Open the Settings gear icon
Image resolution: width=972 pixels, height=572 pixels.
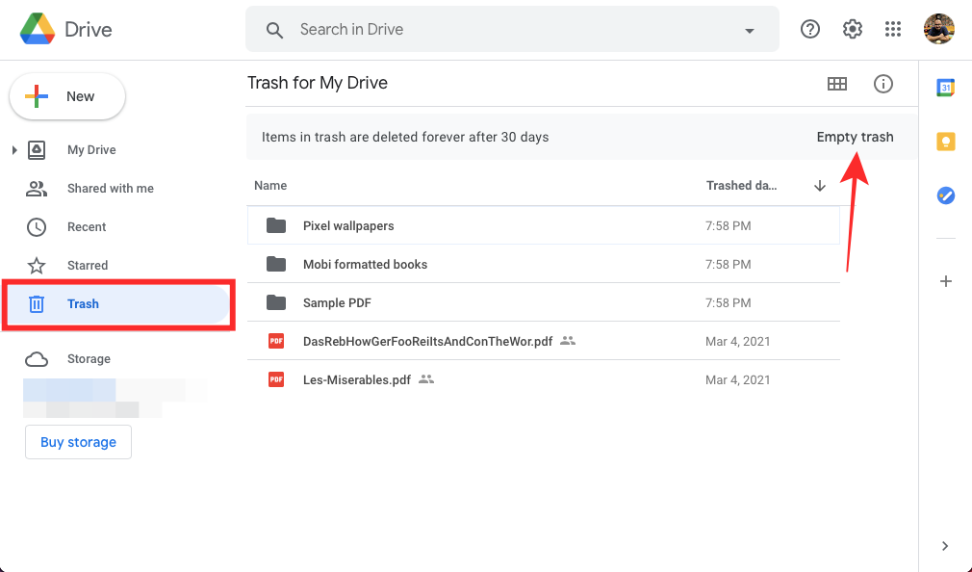(x=853, y=29)
